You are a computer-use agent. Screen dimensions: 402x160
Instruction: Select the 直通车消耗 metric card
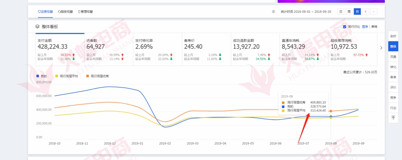304,49
